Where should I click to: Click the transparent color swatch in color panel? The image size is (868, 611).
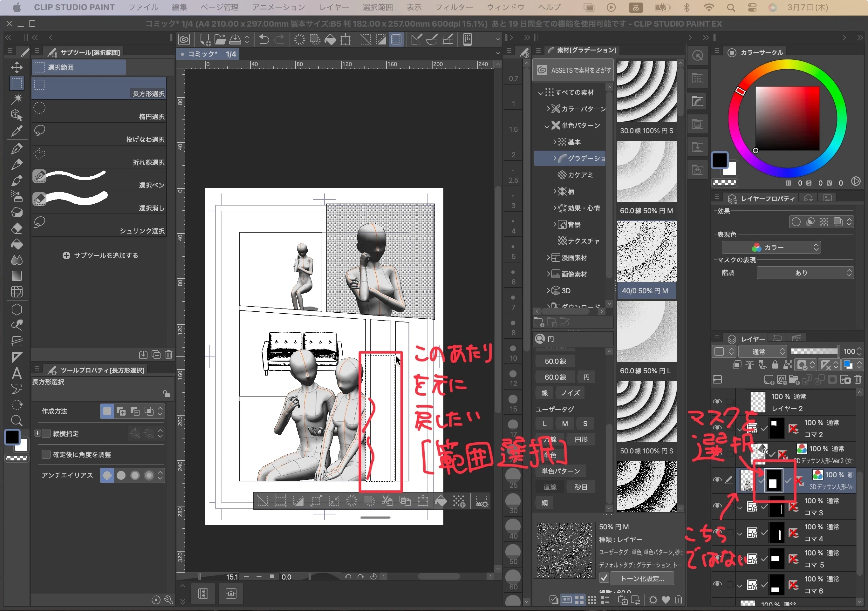(724, 182)
